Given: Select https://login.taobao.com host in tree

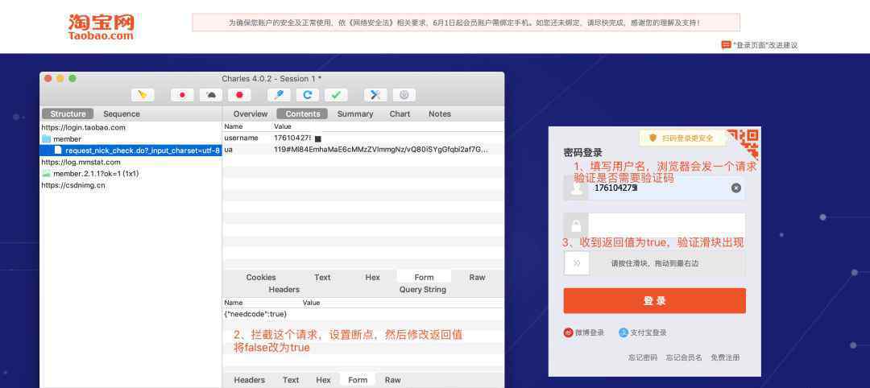Looking at the screenshot, I should (83, 127).
